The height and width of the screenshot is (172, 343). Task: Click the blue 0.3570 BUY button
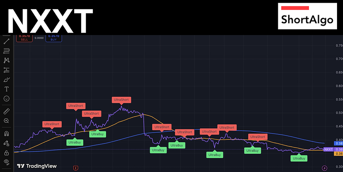[x=54, y=38]
